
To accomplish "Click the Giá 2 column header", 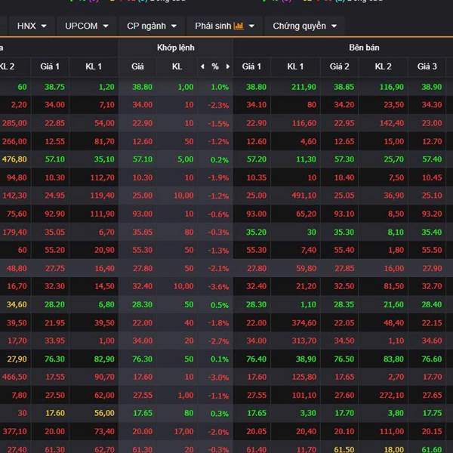I will pos(340,66).
